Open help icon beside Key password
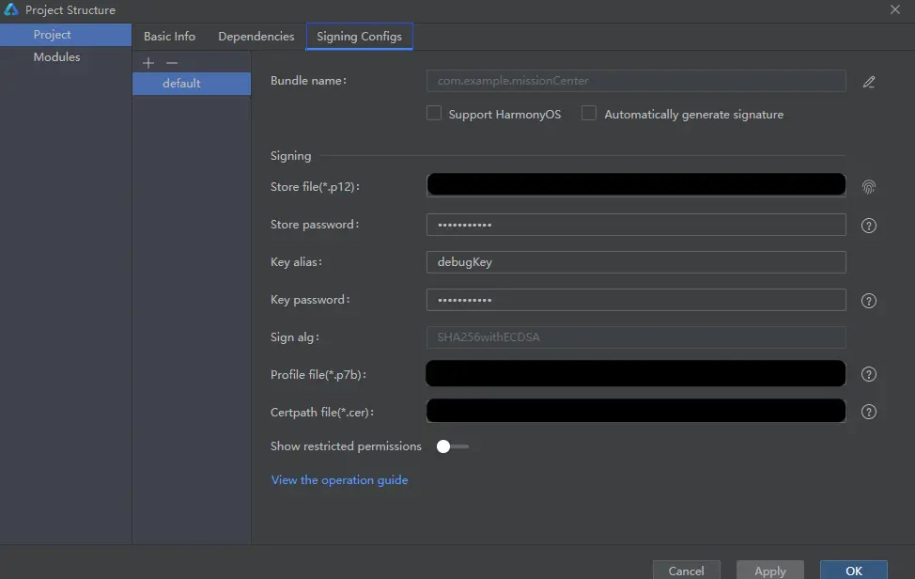The image size is (915, 579). [x=869, y=301]
